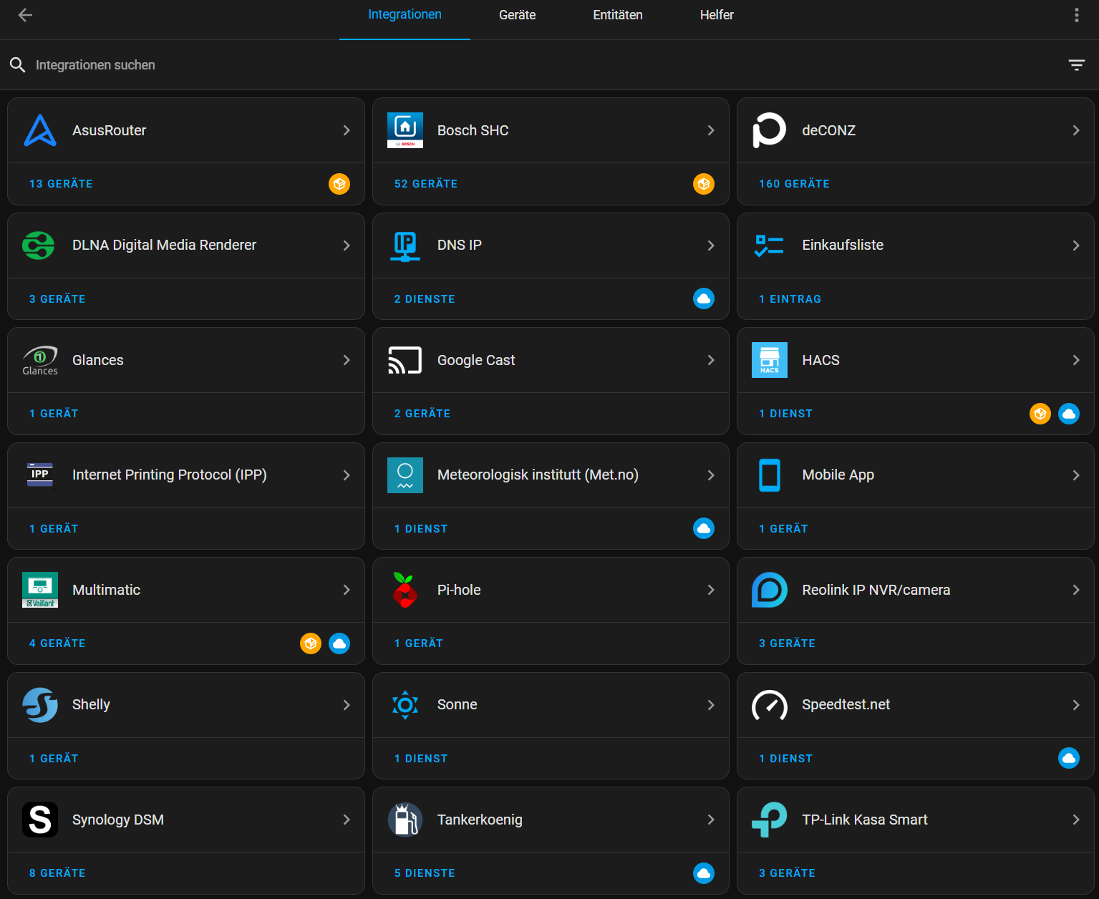Click the Einkaufsliste checklist icon
This screenshot has width=1099, height=899.
(770, 246)
